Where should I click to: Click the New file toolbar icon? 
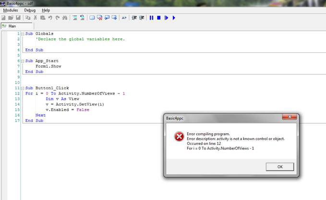coord(3,18)
